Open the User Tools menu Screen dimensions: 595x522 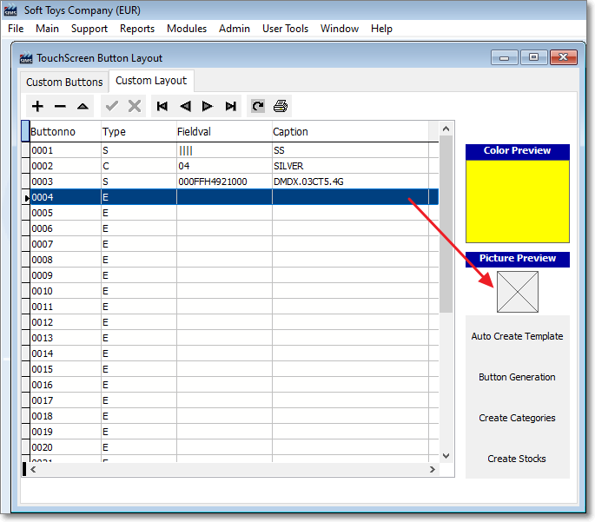click(286, 29)
